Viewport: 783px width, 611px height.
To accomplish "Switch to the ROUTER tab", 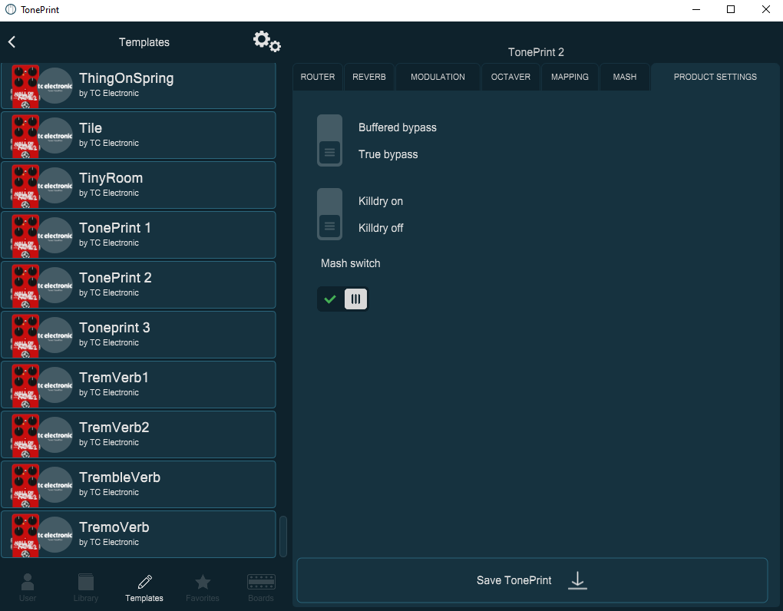I will tap(318, 77).
